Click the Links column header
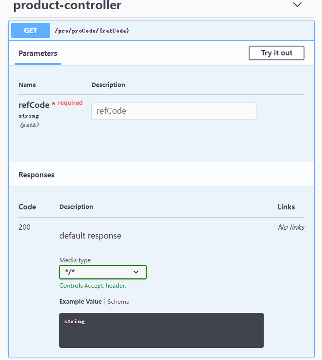Screen dimensions: 322x360 [x=286, y=207]
